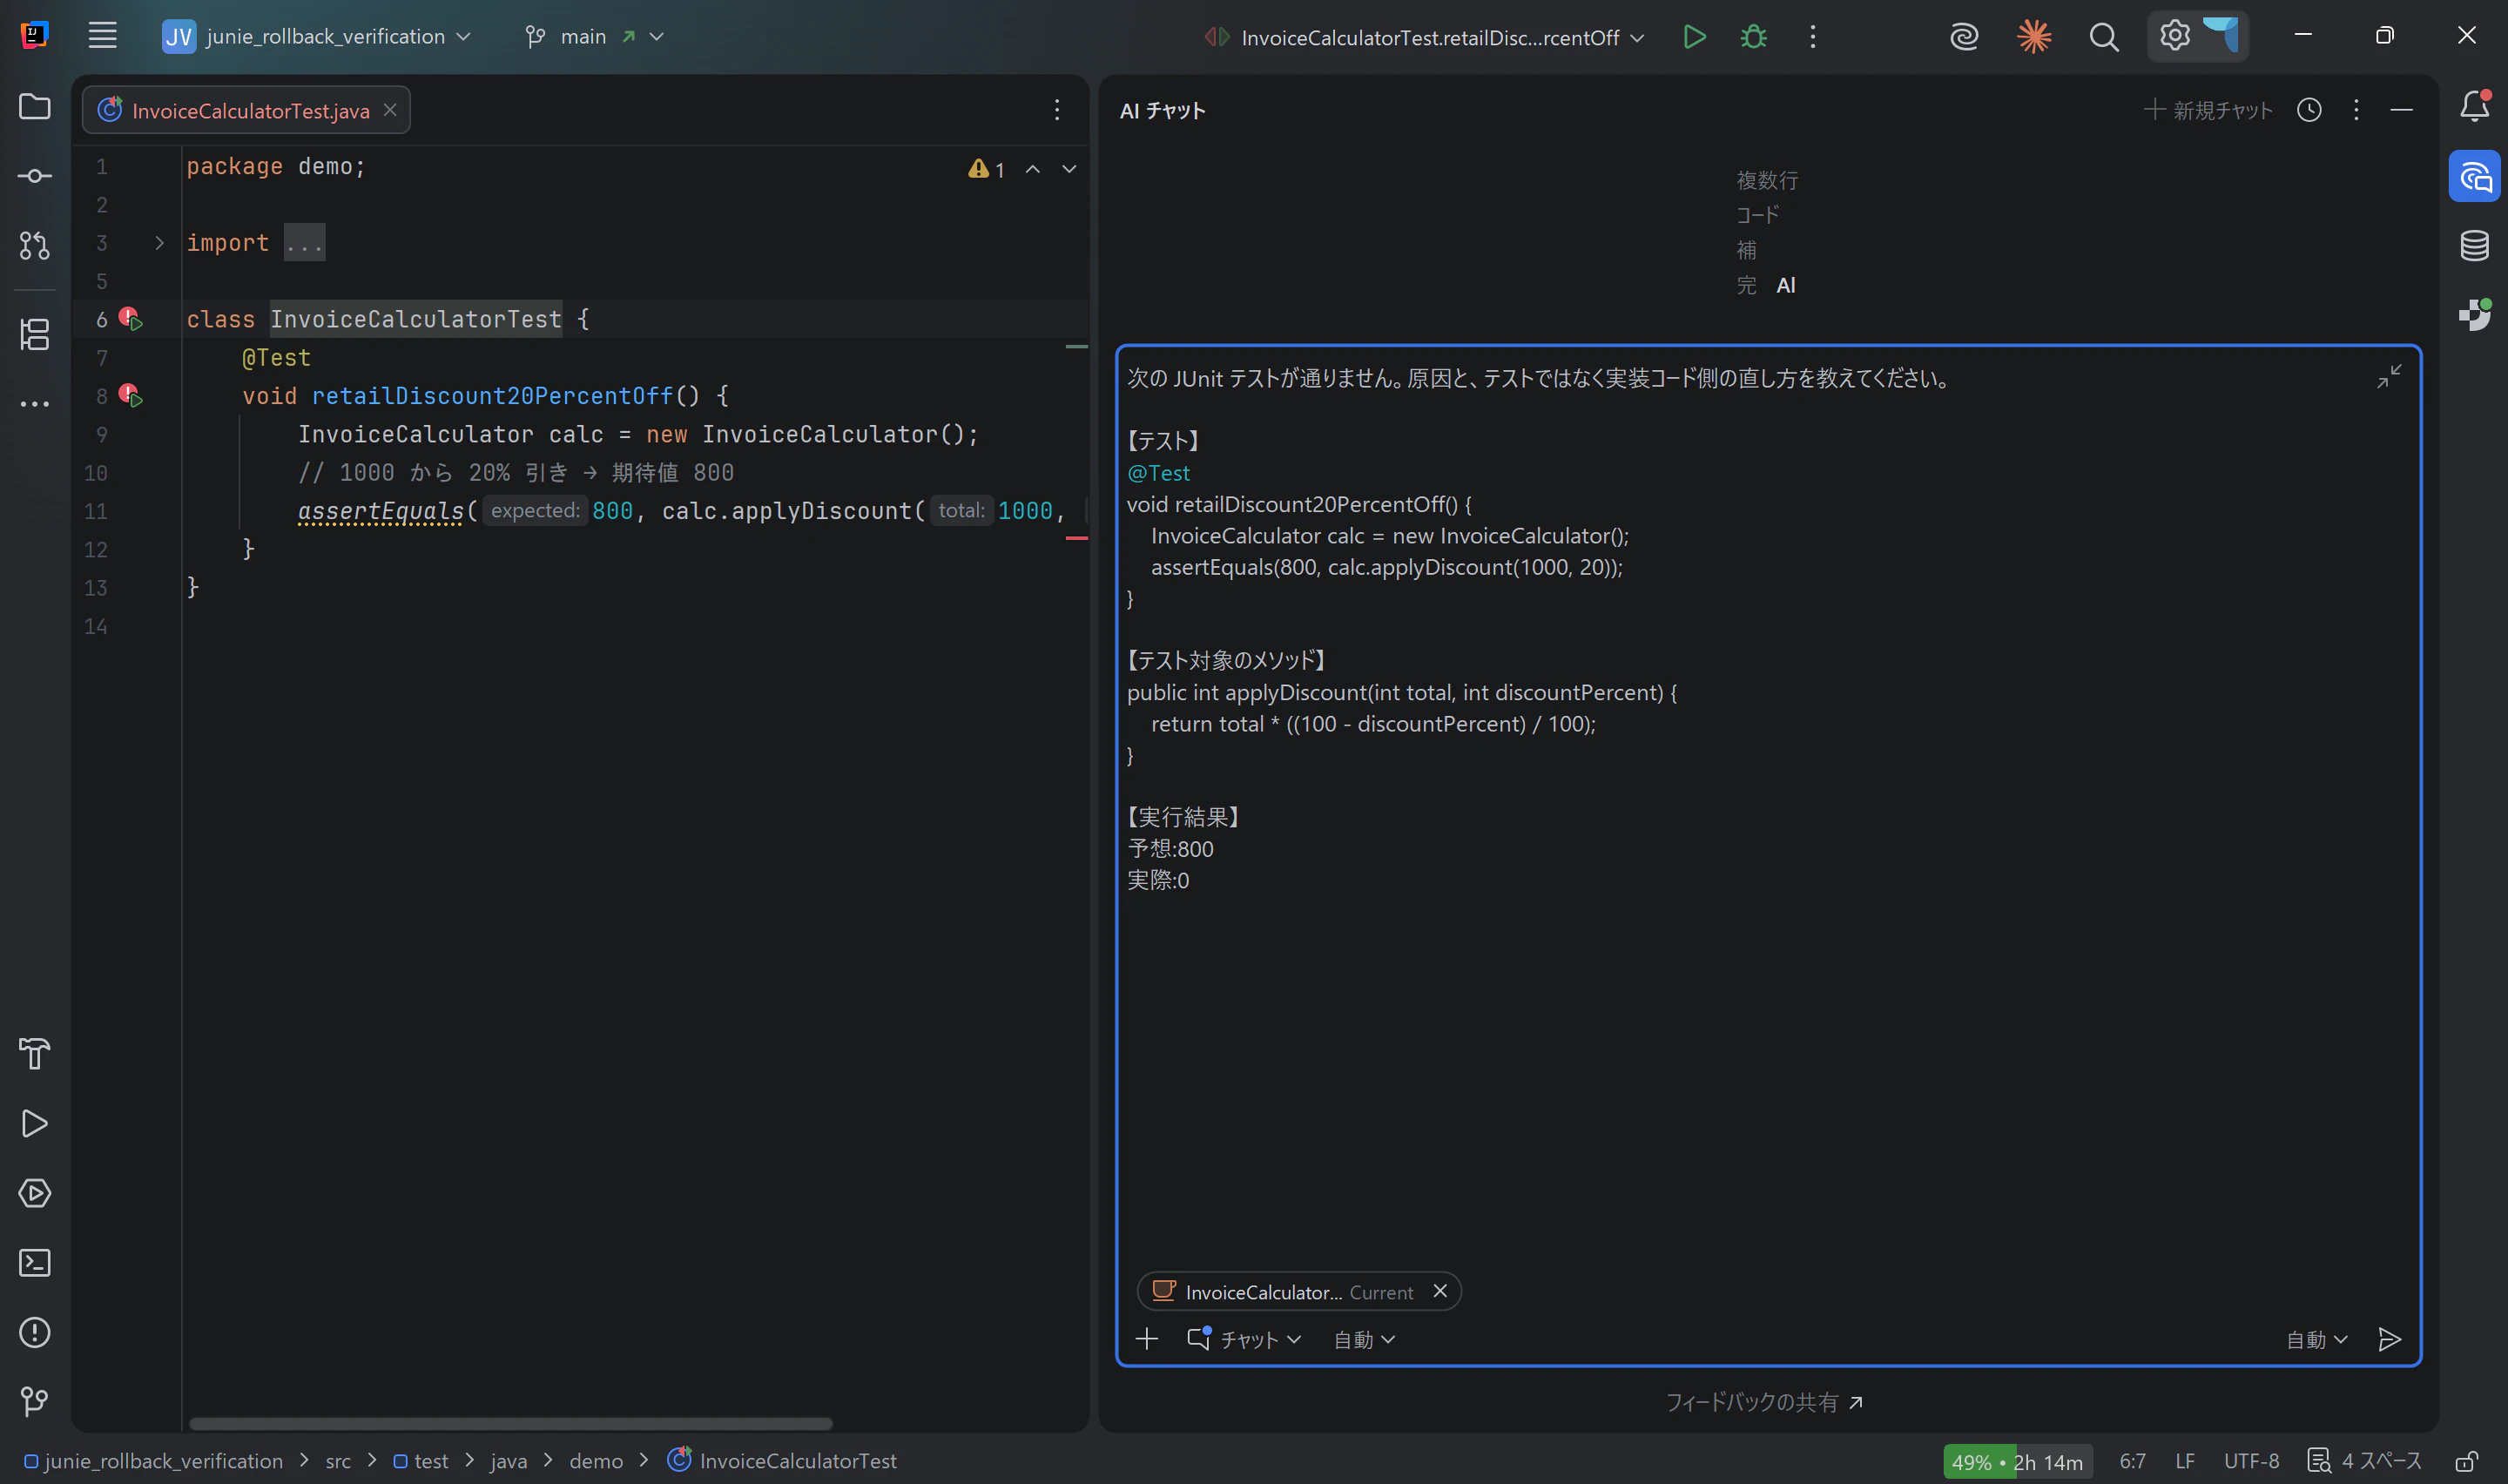Viewport: 2508px width, 1484px height.
Task: Open the Build hammer tool window
Action: (x=35, y=1053)
